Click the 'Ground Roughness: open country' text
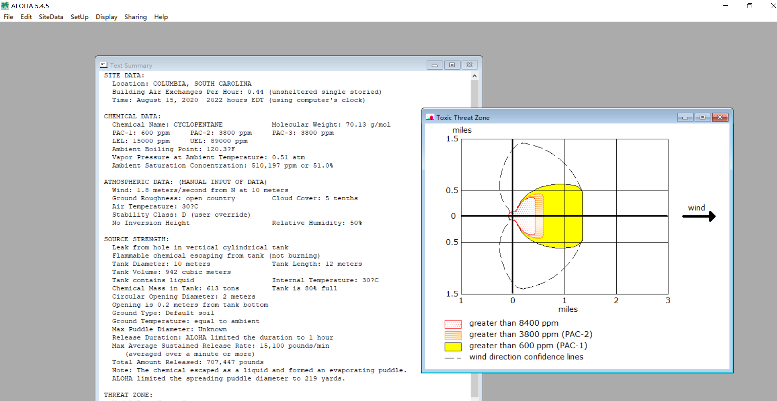The width and height of the screenshot is (777, 401). [173, 198]
